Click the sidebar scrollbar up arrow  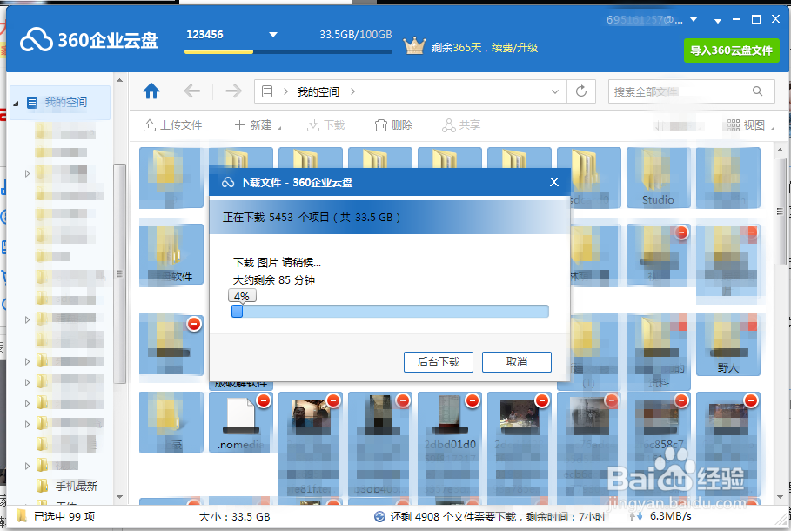point(119,80)
